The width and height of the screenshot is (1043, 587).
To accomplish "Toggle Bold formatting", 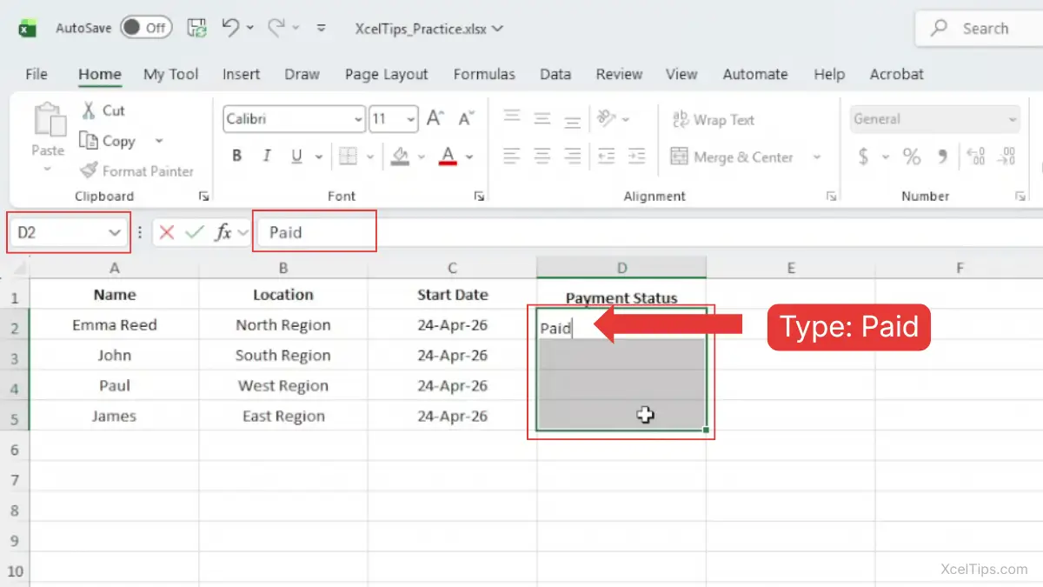I will 236,157.
